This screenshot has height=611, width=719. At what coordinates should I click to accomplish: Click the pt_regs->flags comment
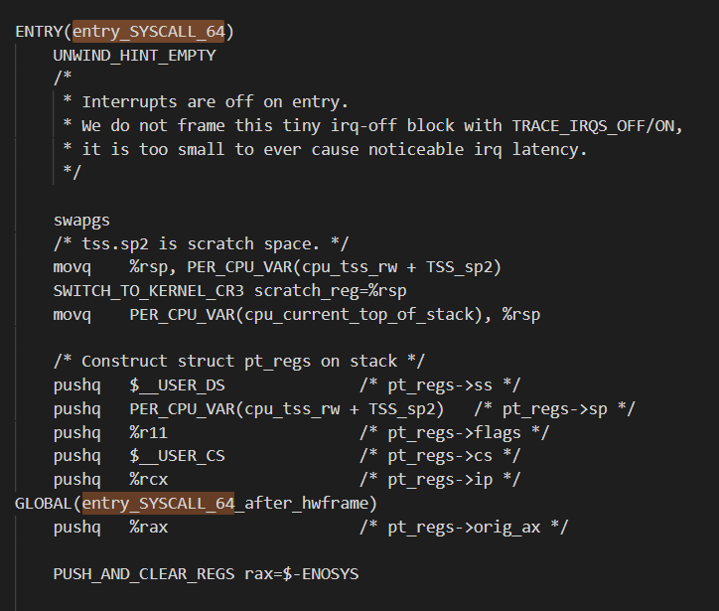[455, 432]
